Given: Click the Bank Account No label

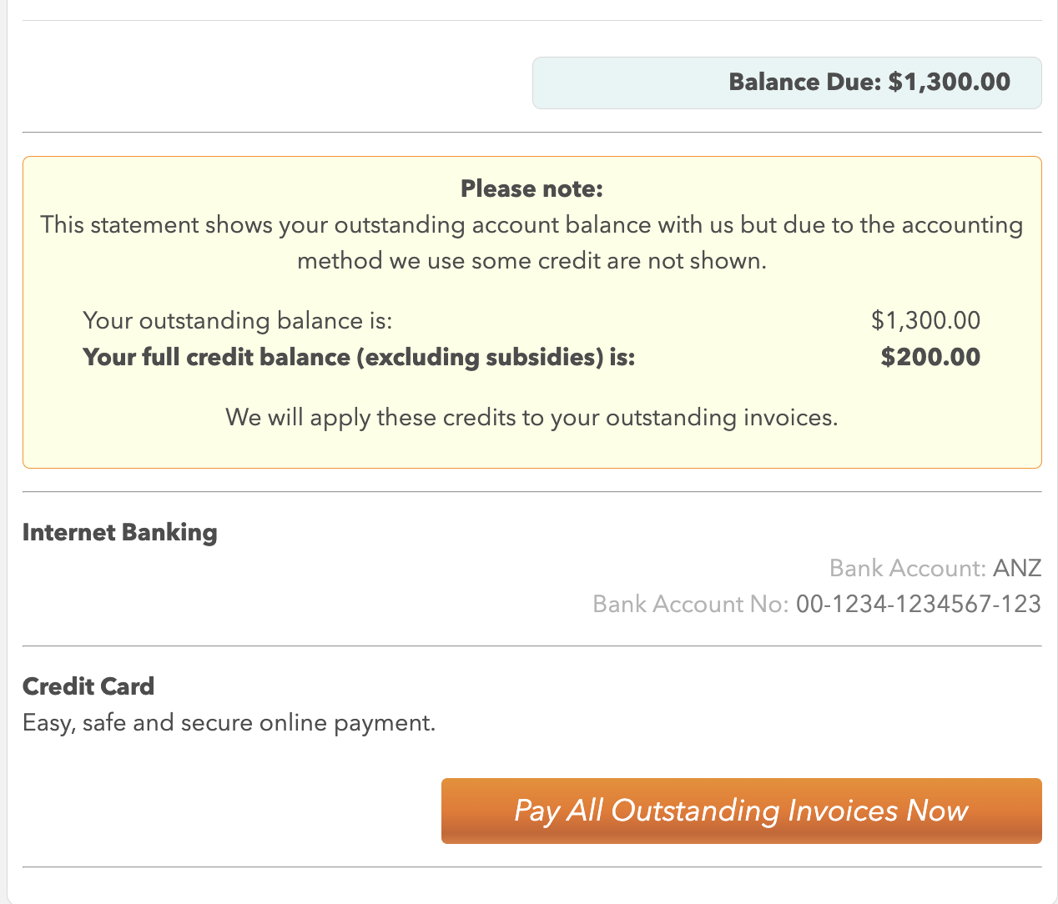Looking at the screenshot, I should (x=690, y=604).
